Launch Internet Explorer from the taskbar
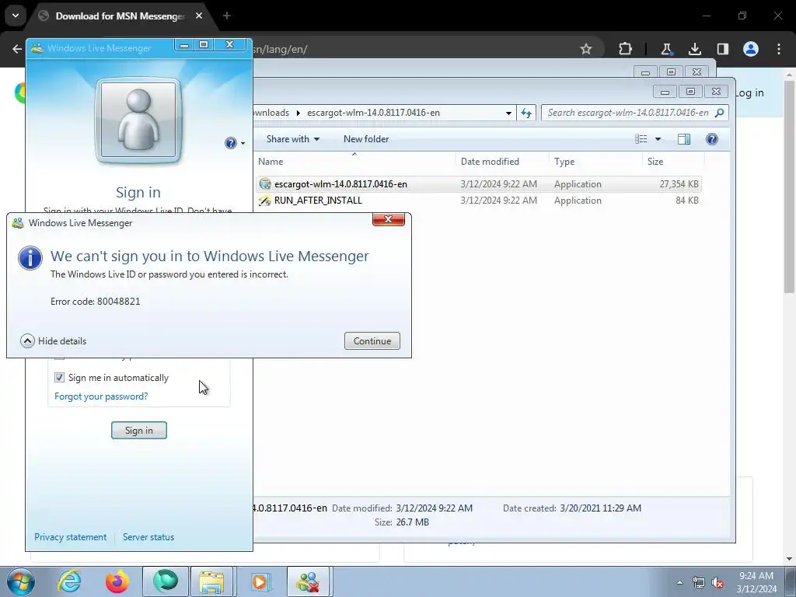 tap(69, 581)
